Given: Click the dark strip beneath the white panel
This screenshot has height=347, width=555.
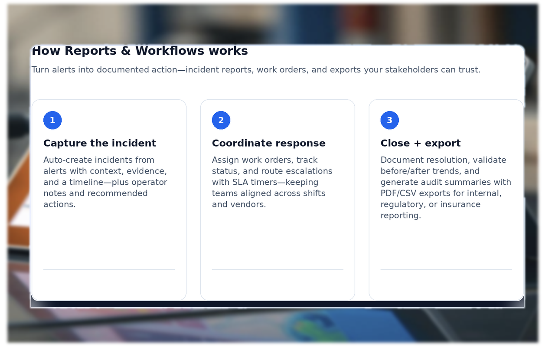Looking at the screenshot, I should click(x=277, y=304).
